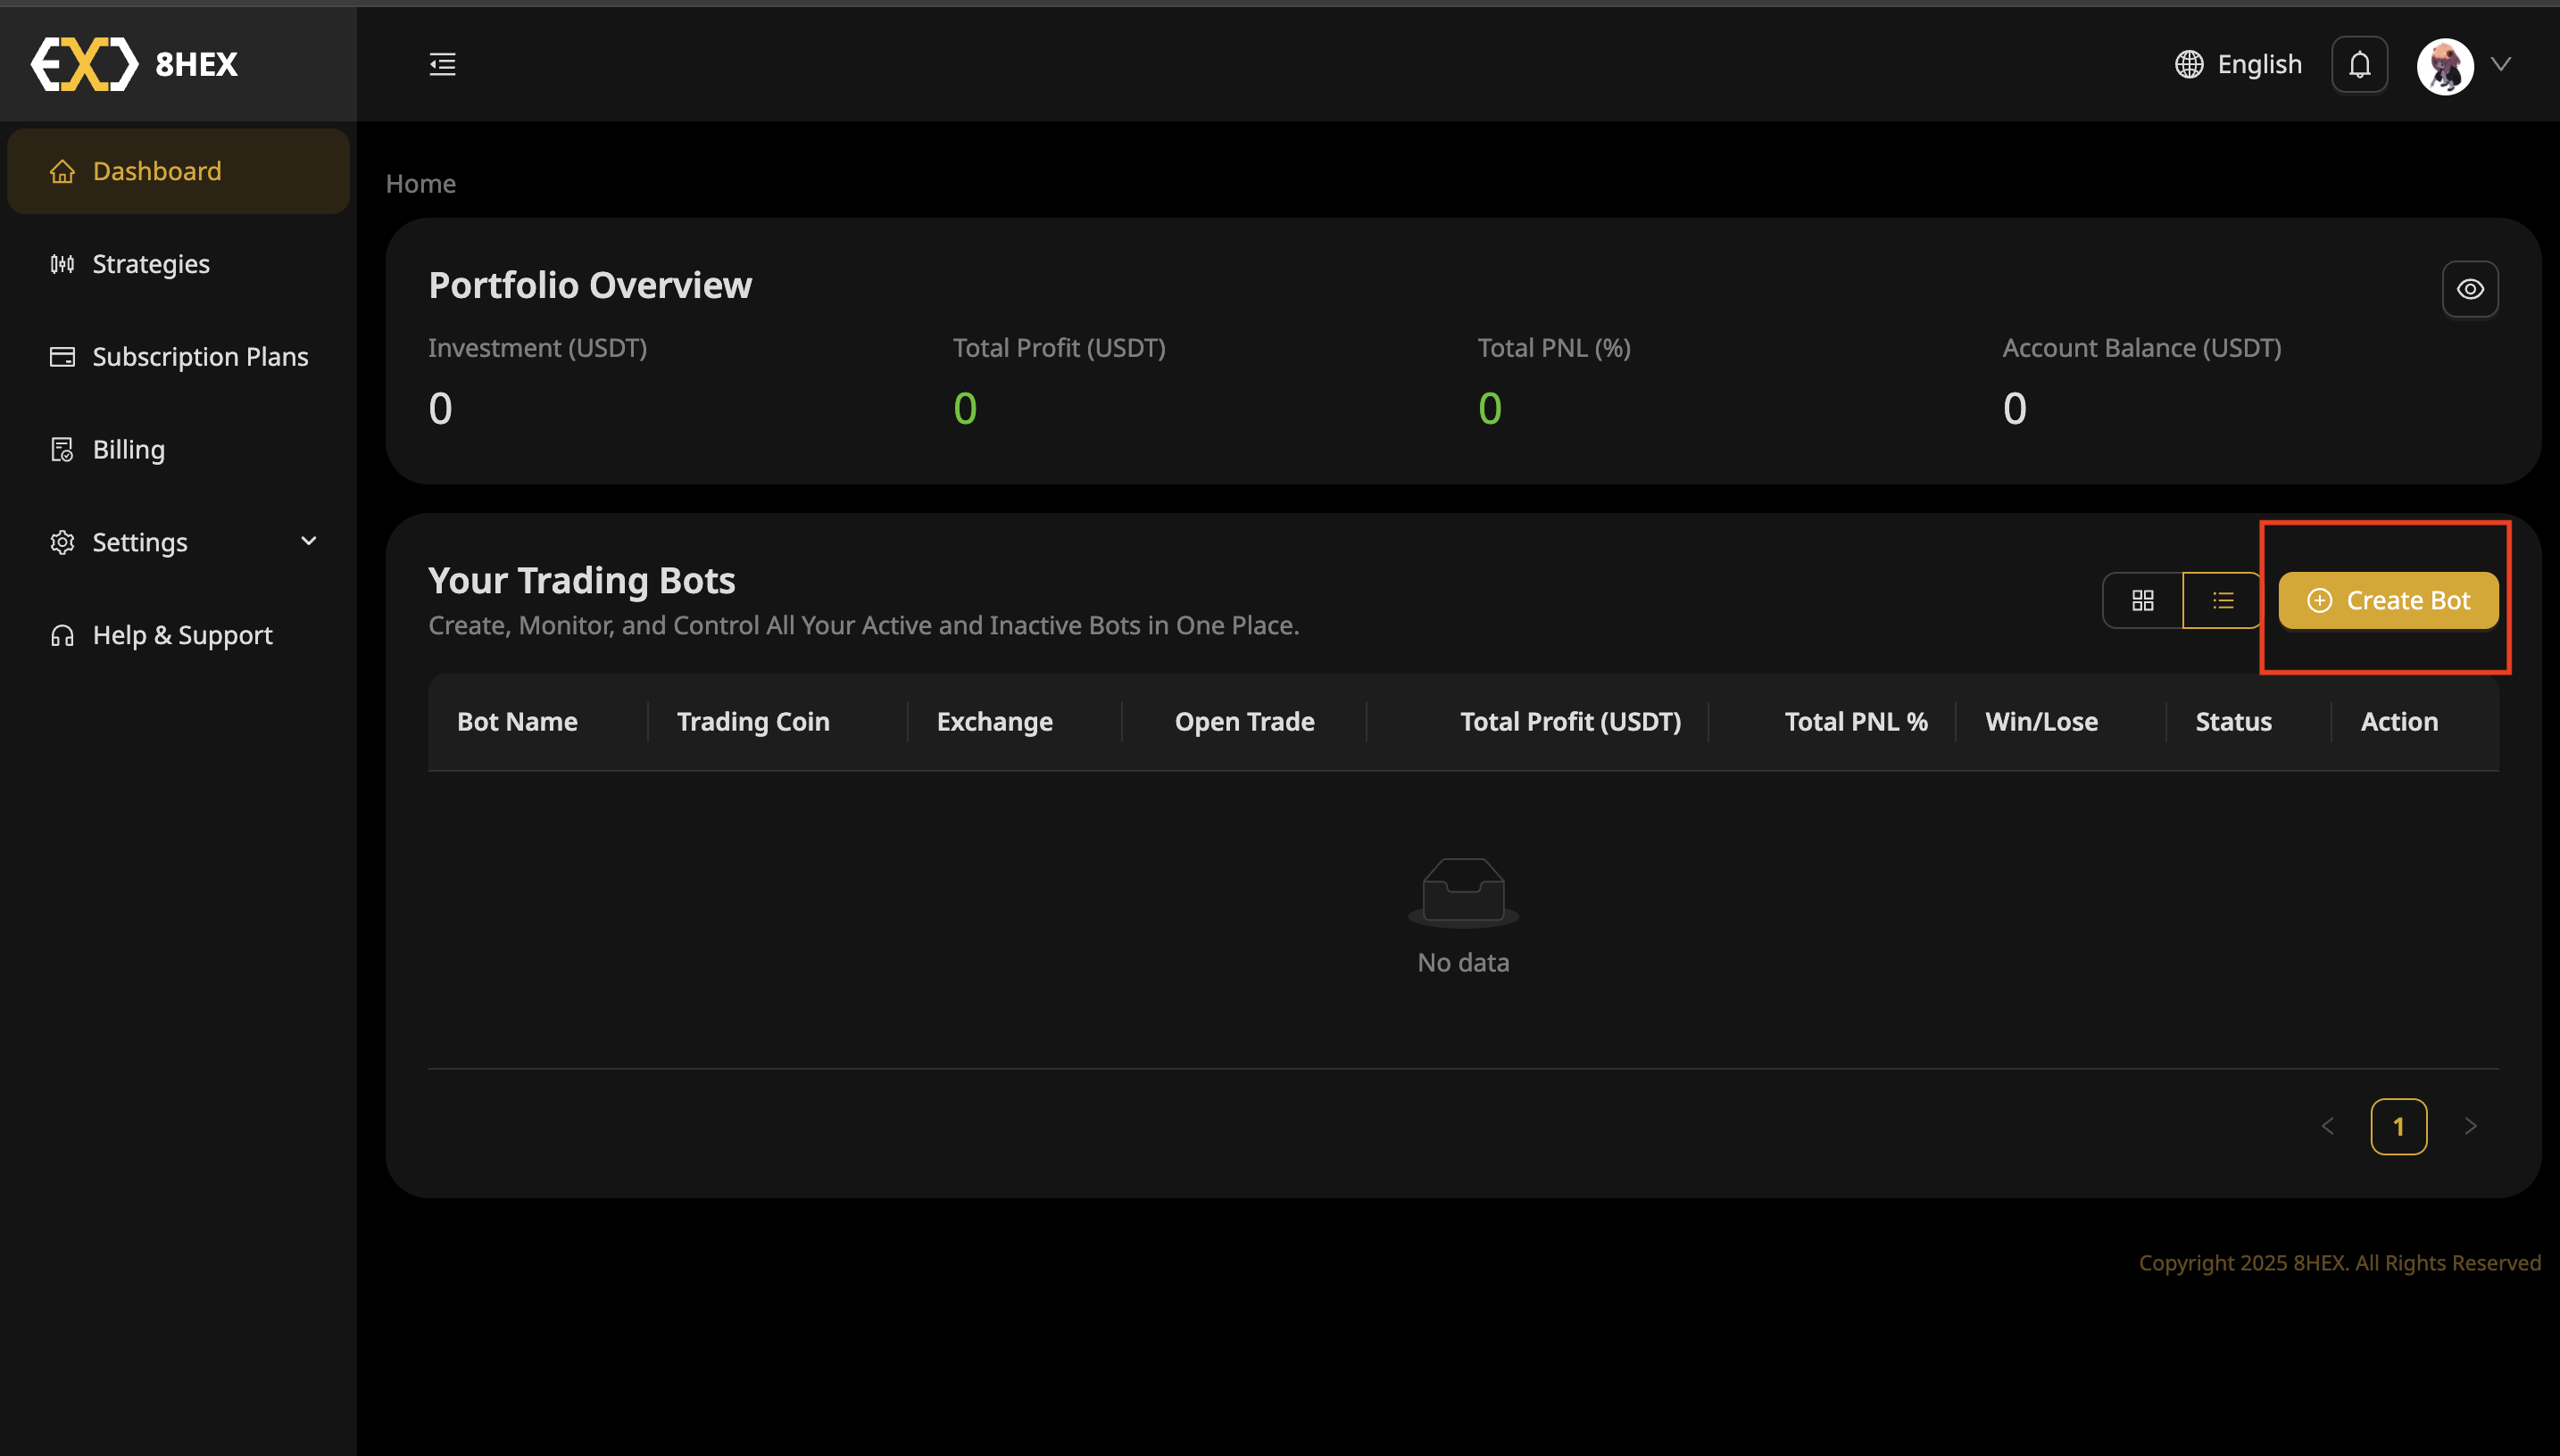The height and width of the screenshot is (1456, 2560).
Task: Collapse the sidebar using the hamburger icon
Action: (x=441, y=63)
